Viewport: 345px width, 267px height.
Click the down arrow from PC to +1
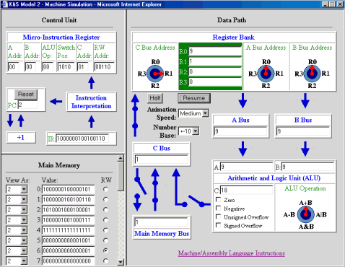[x=10, y=121]
